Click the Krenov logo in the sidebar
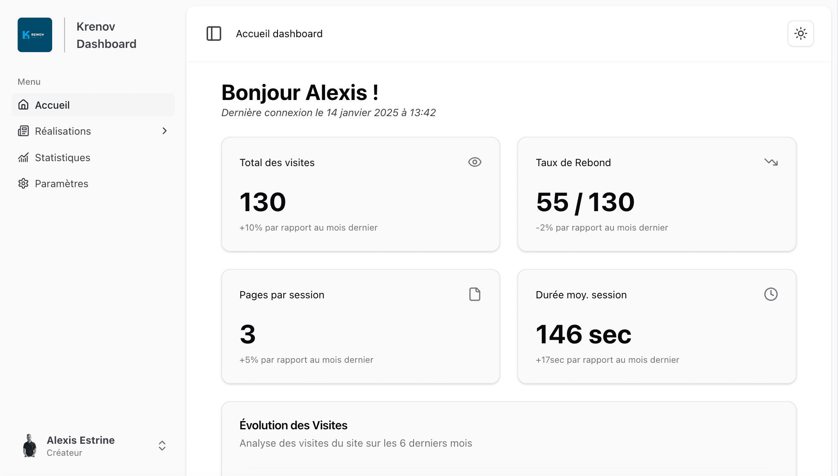 pyautogui.click(x=35, y=35)
